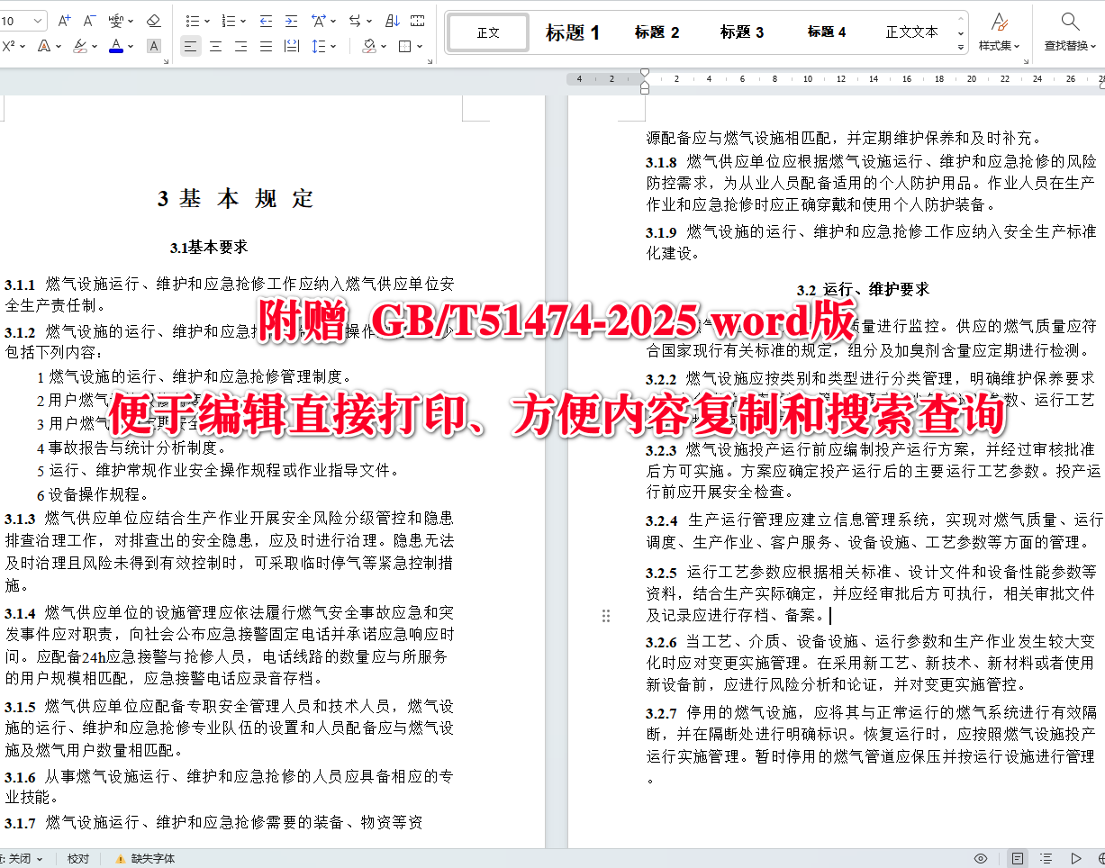The image size is (1105, 868).
Task: Click the bulleted list icon
Action: 194,22
